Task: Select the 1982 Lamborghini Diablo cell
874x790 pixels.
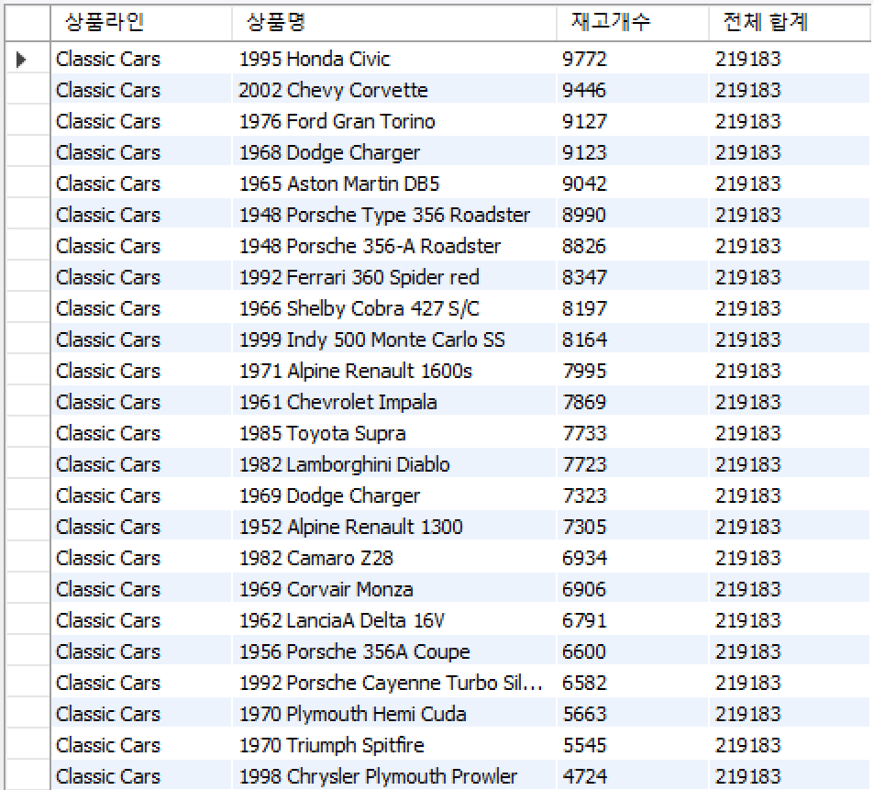Action: [x=393, y=465]
